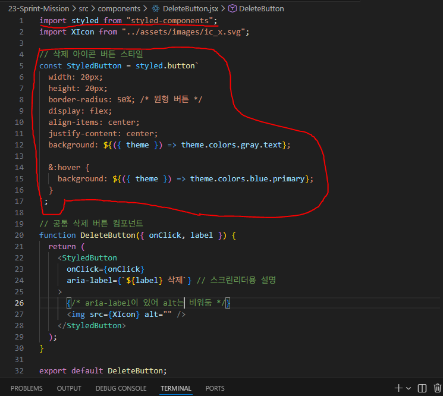Click the "../assets/images/ic_x.svg" path string
The width and height of the screenshot is (443, 396).
(183, 32)
